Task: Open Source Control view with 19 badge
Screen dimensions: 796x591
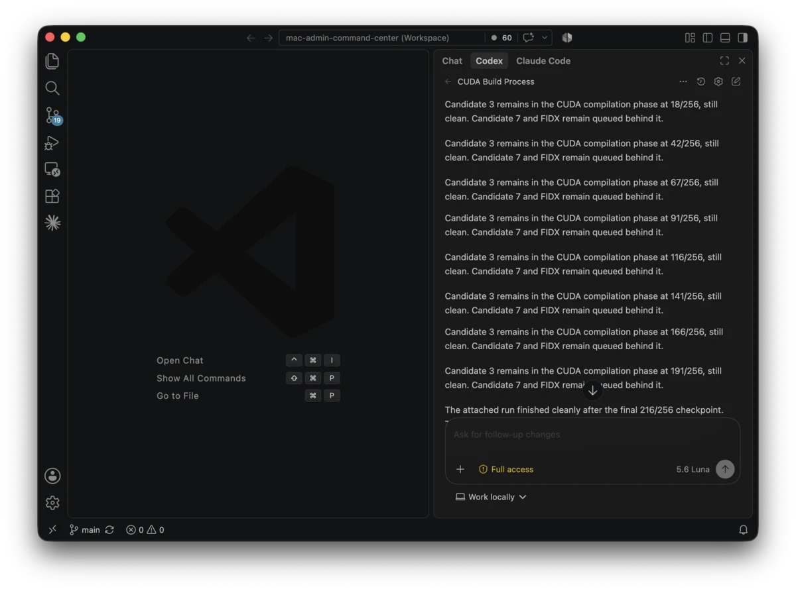Action: [52, 115]
